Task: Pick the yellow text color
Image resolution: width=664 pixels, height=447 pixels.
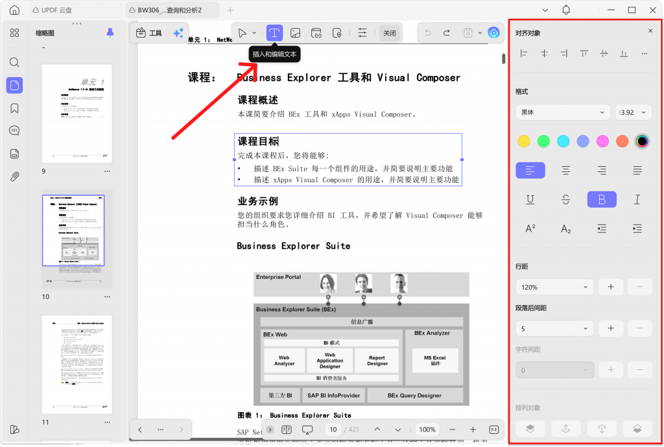Action: point(524,141)
